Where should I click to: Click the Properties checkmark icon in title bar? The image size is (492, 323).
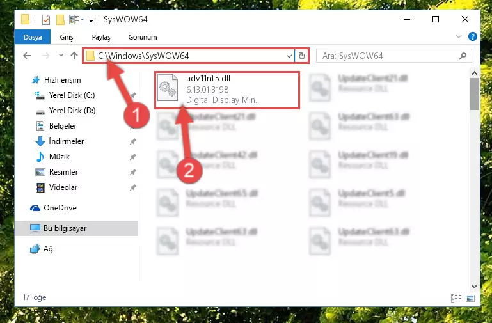click(x=46, y=20)
